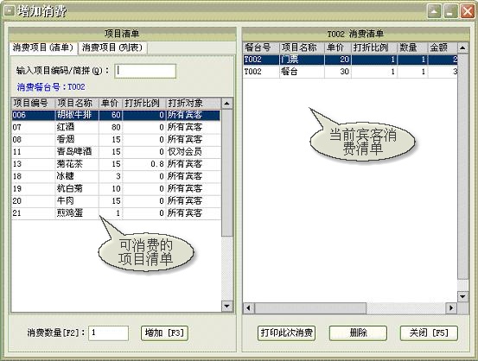Click 增加 [F3] button

point(164,333)
